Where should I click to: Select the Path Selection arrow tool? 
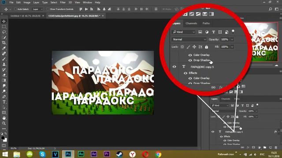click(4, 107)
